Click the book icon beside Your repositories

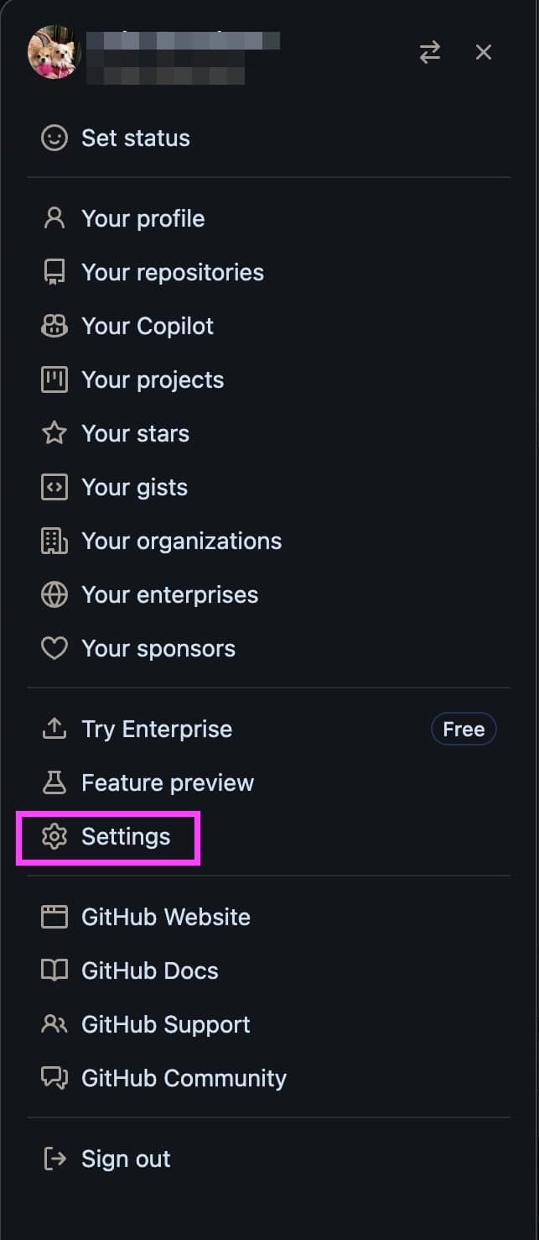54,272
